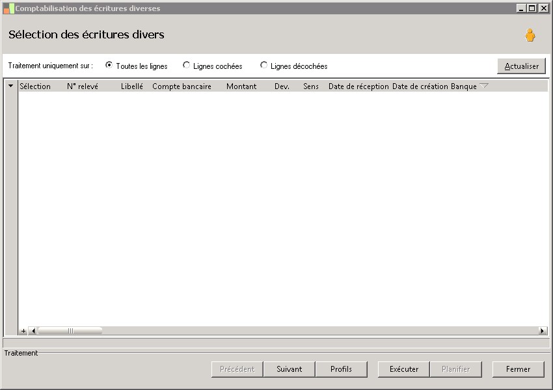Click the Date de réception column header

coord(358,86)
